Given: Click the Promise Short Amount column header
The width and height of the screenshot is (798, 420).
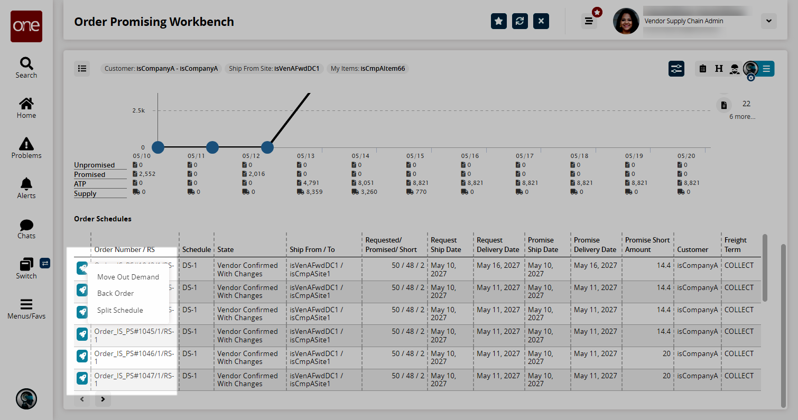Looking at the screenshot, I should pos(647,245).
